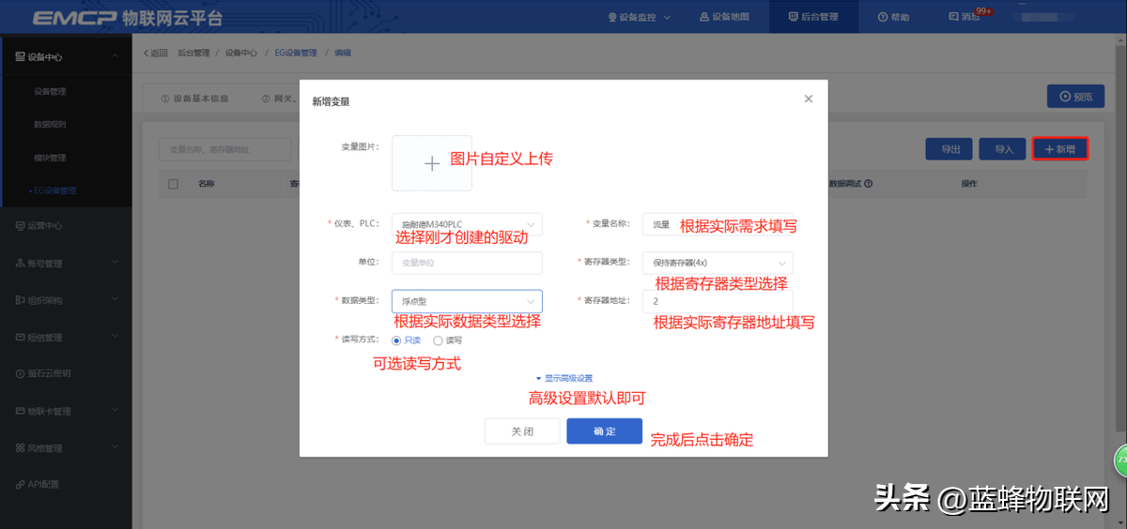Tick the select-all checkbox in table header
The height and width of the screenshot is (529, 1127).
[173, 184]
